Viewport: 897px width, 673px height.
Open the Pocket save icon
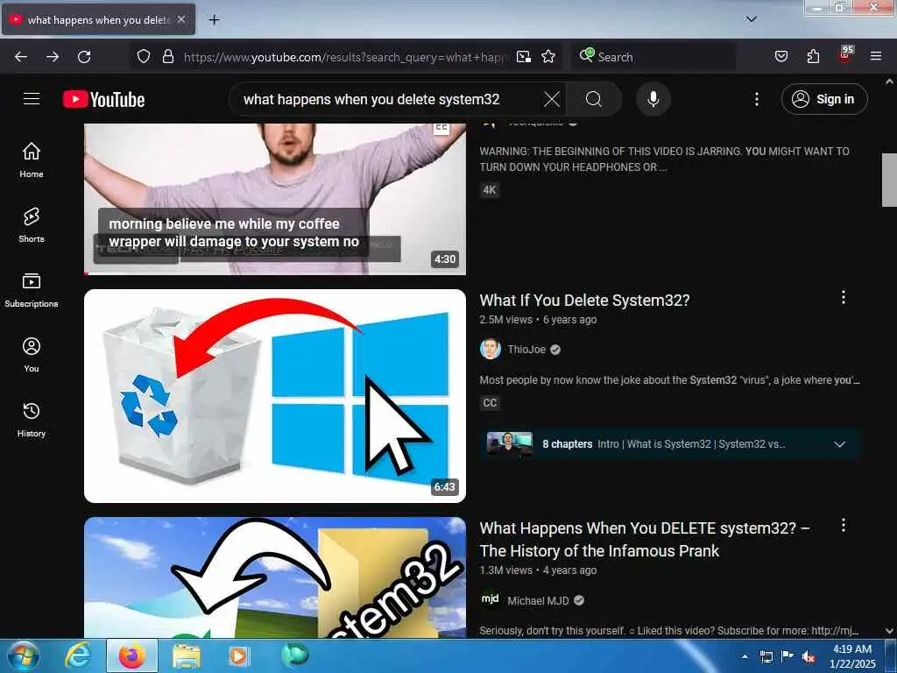coord(781,57)
